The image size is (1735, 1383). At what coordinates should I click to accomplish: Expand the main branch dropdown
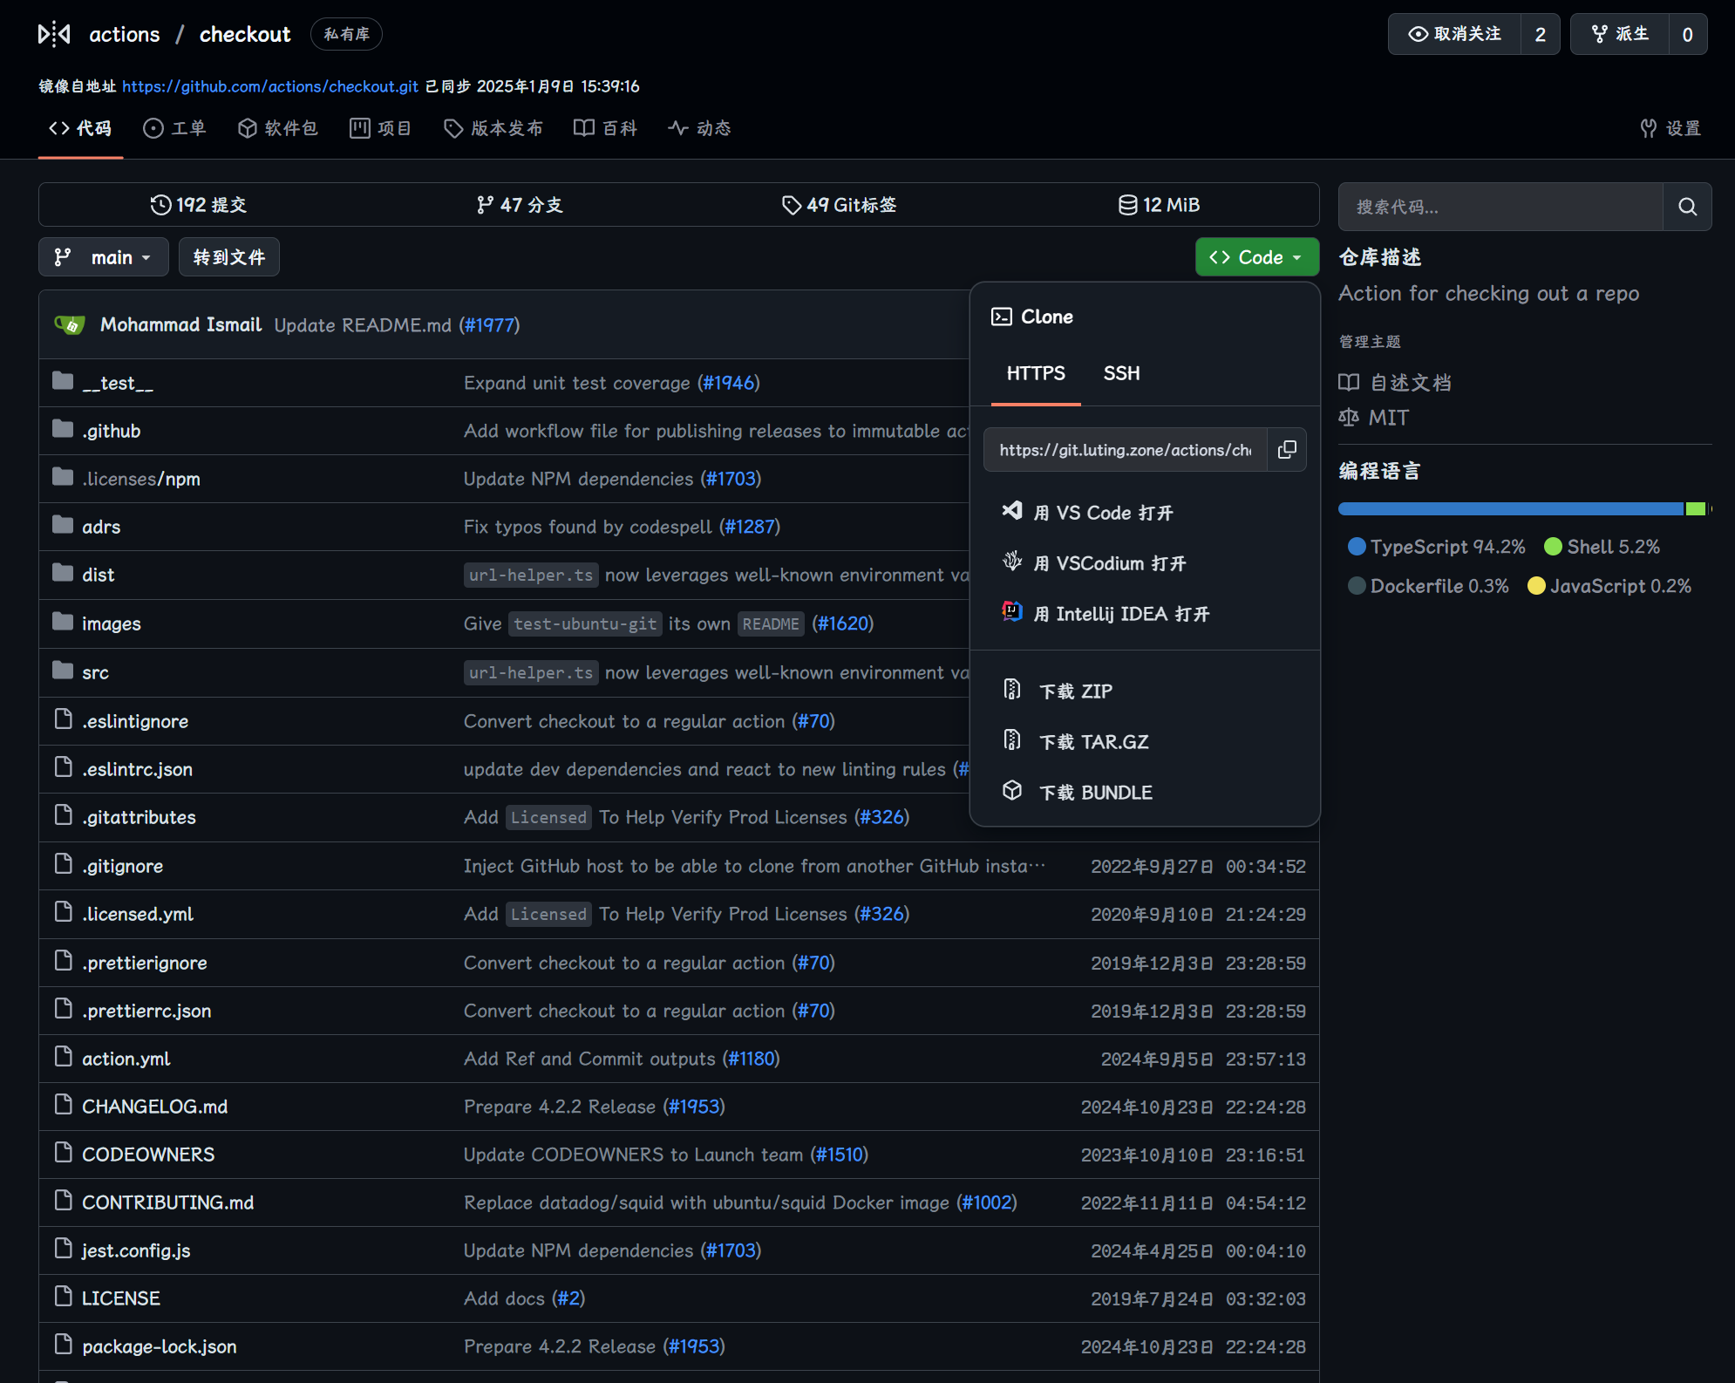point(104,257)
